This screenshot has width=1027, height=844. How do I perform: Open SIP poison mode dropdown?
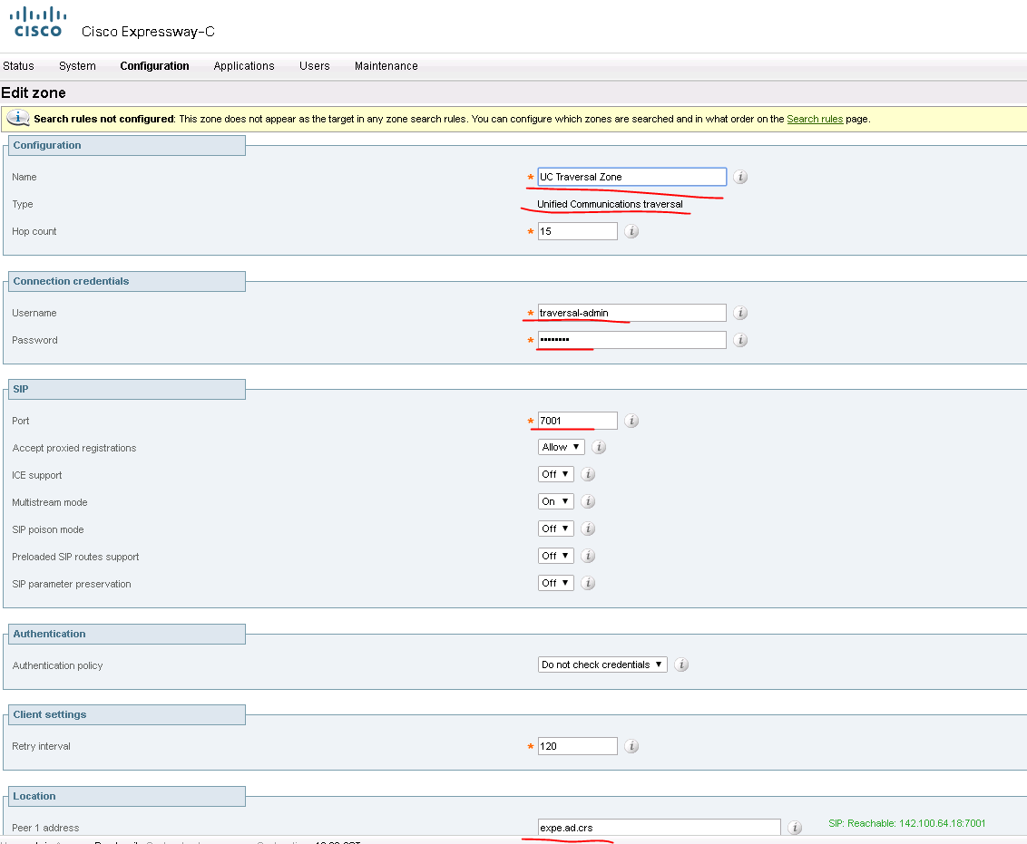click(x=555, y=529)
